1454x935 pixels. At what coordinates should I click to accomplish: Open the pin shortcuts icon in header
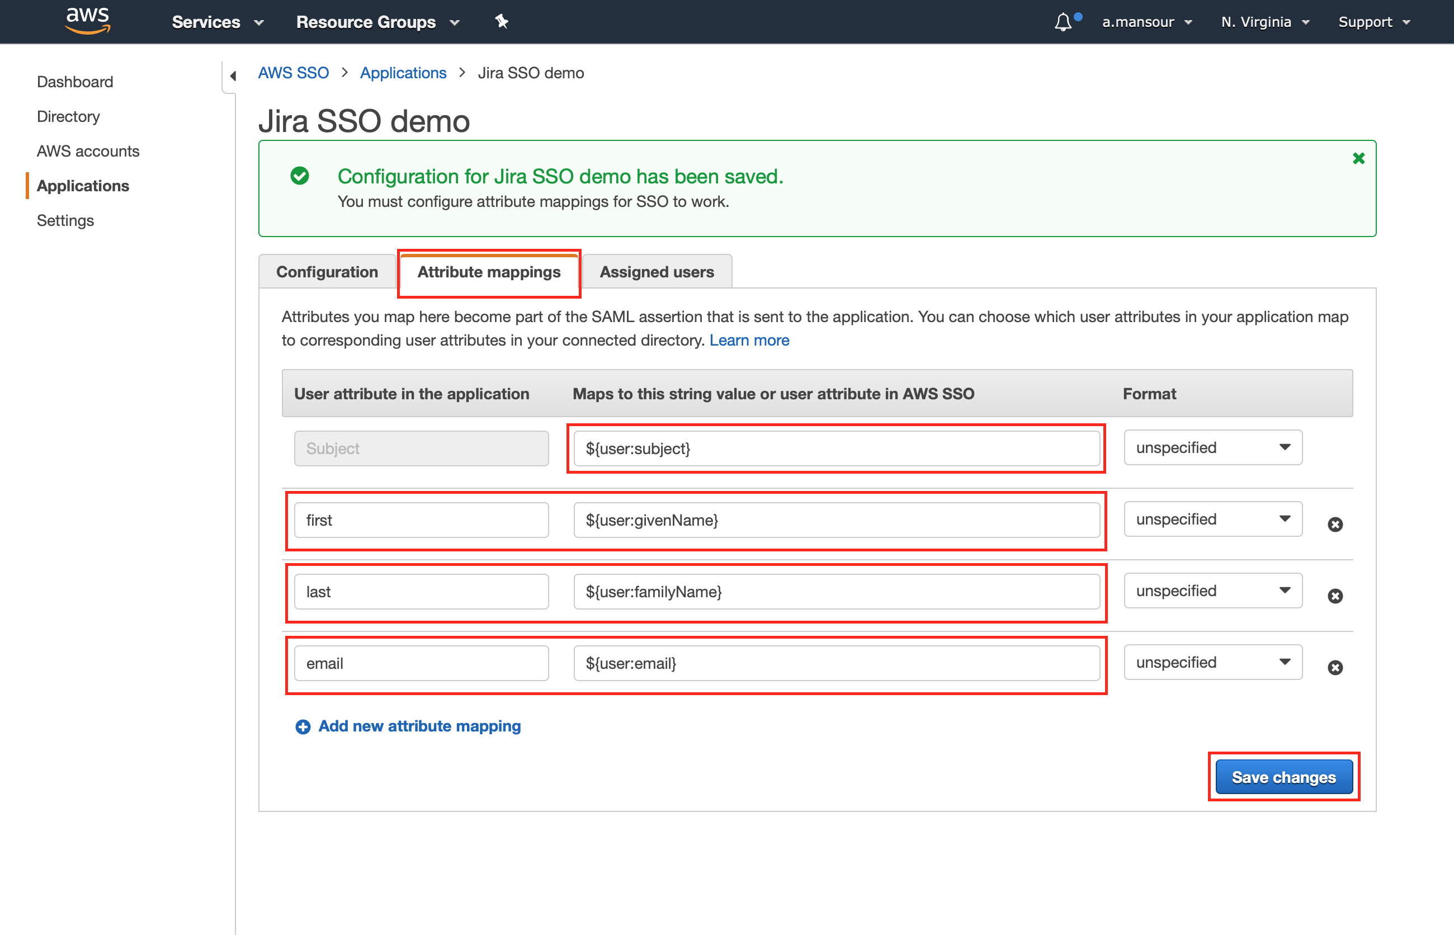coord(502,22)
